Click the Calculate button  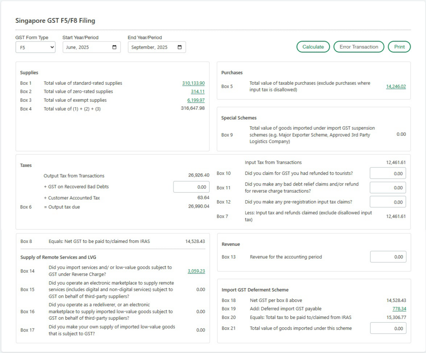[x=313, y=47]
